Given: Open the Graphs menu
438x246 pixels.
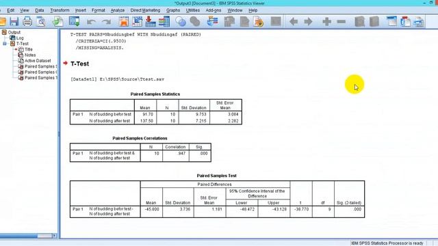Looking at the screenshot, I should pyautogui.click(x=173, y=10).
